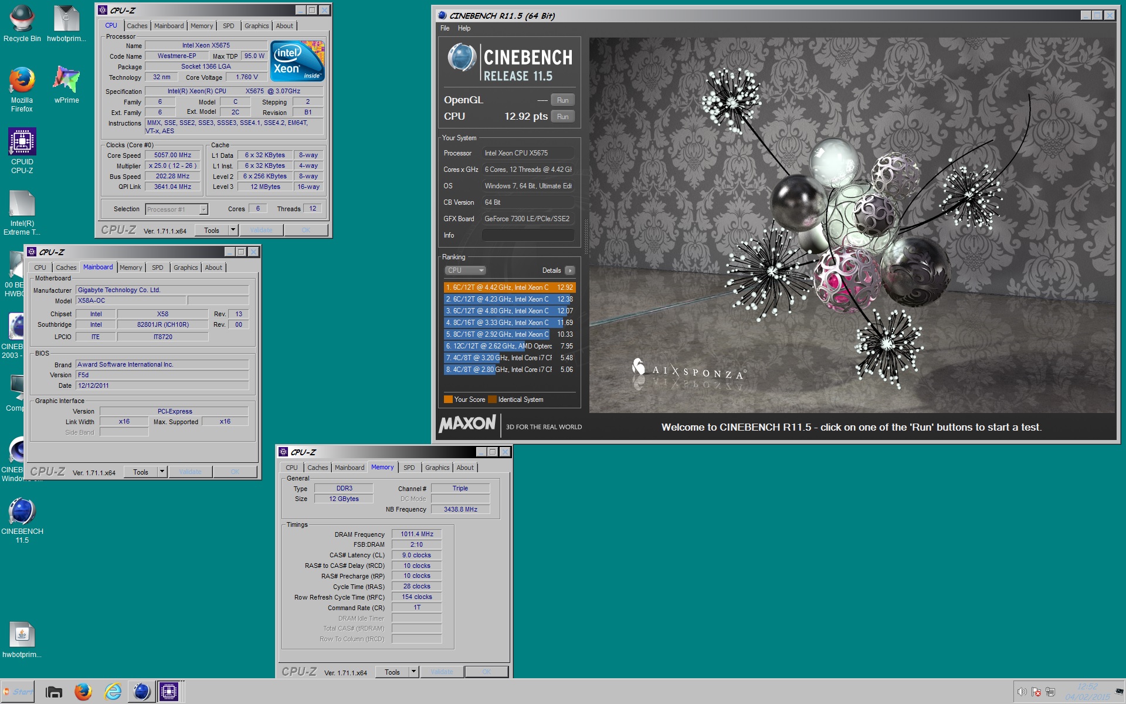Open hwbotprime jar file at bottom of desktop
Image resolution: width=1126 pixels, height=704 pixels.
(22, 640)
